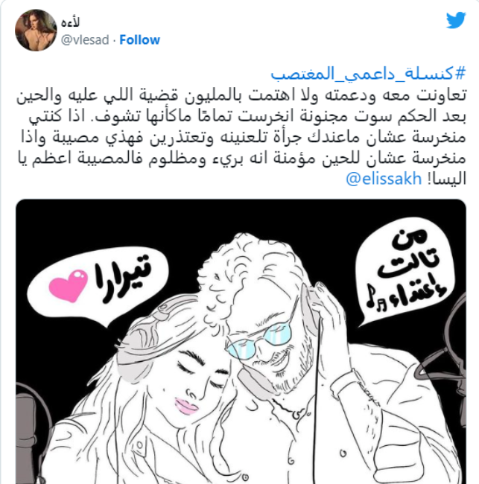Click the man's blue sunglasses
Screen dimensions: 479x484
[258, 340]
